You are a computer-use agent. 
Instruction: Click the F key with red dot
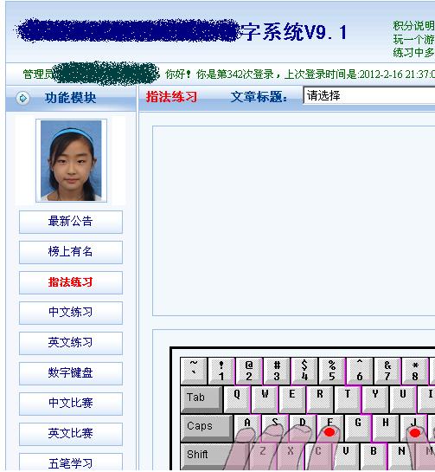[329, 428]
